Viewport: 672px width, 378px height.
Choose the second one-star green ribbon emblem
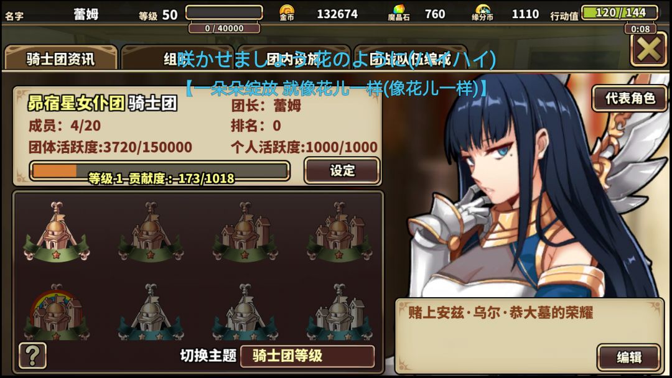point(151,232)
